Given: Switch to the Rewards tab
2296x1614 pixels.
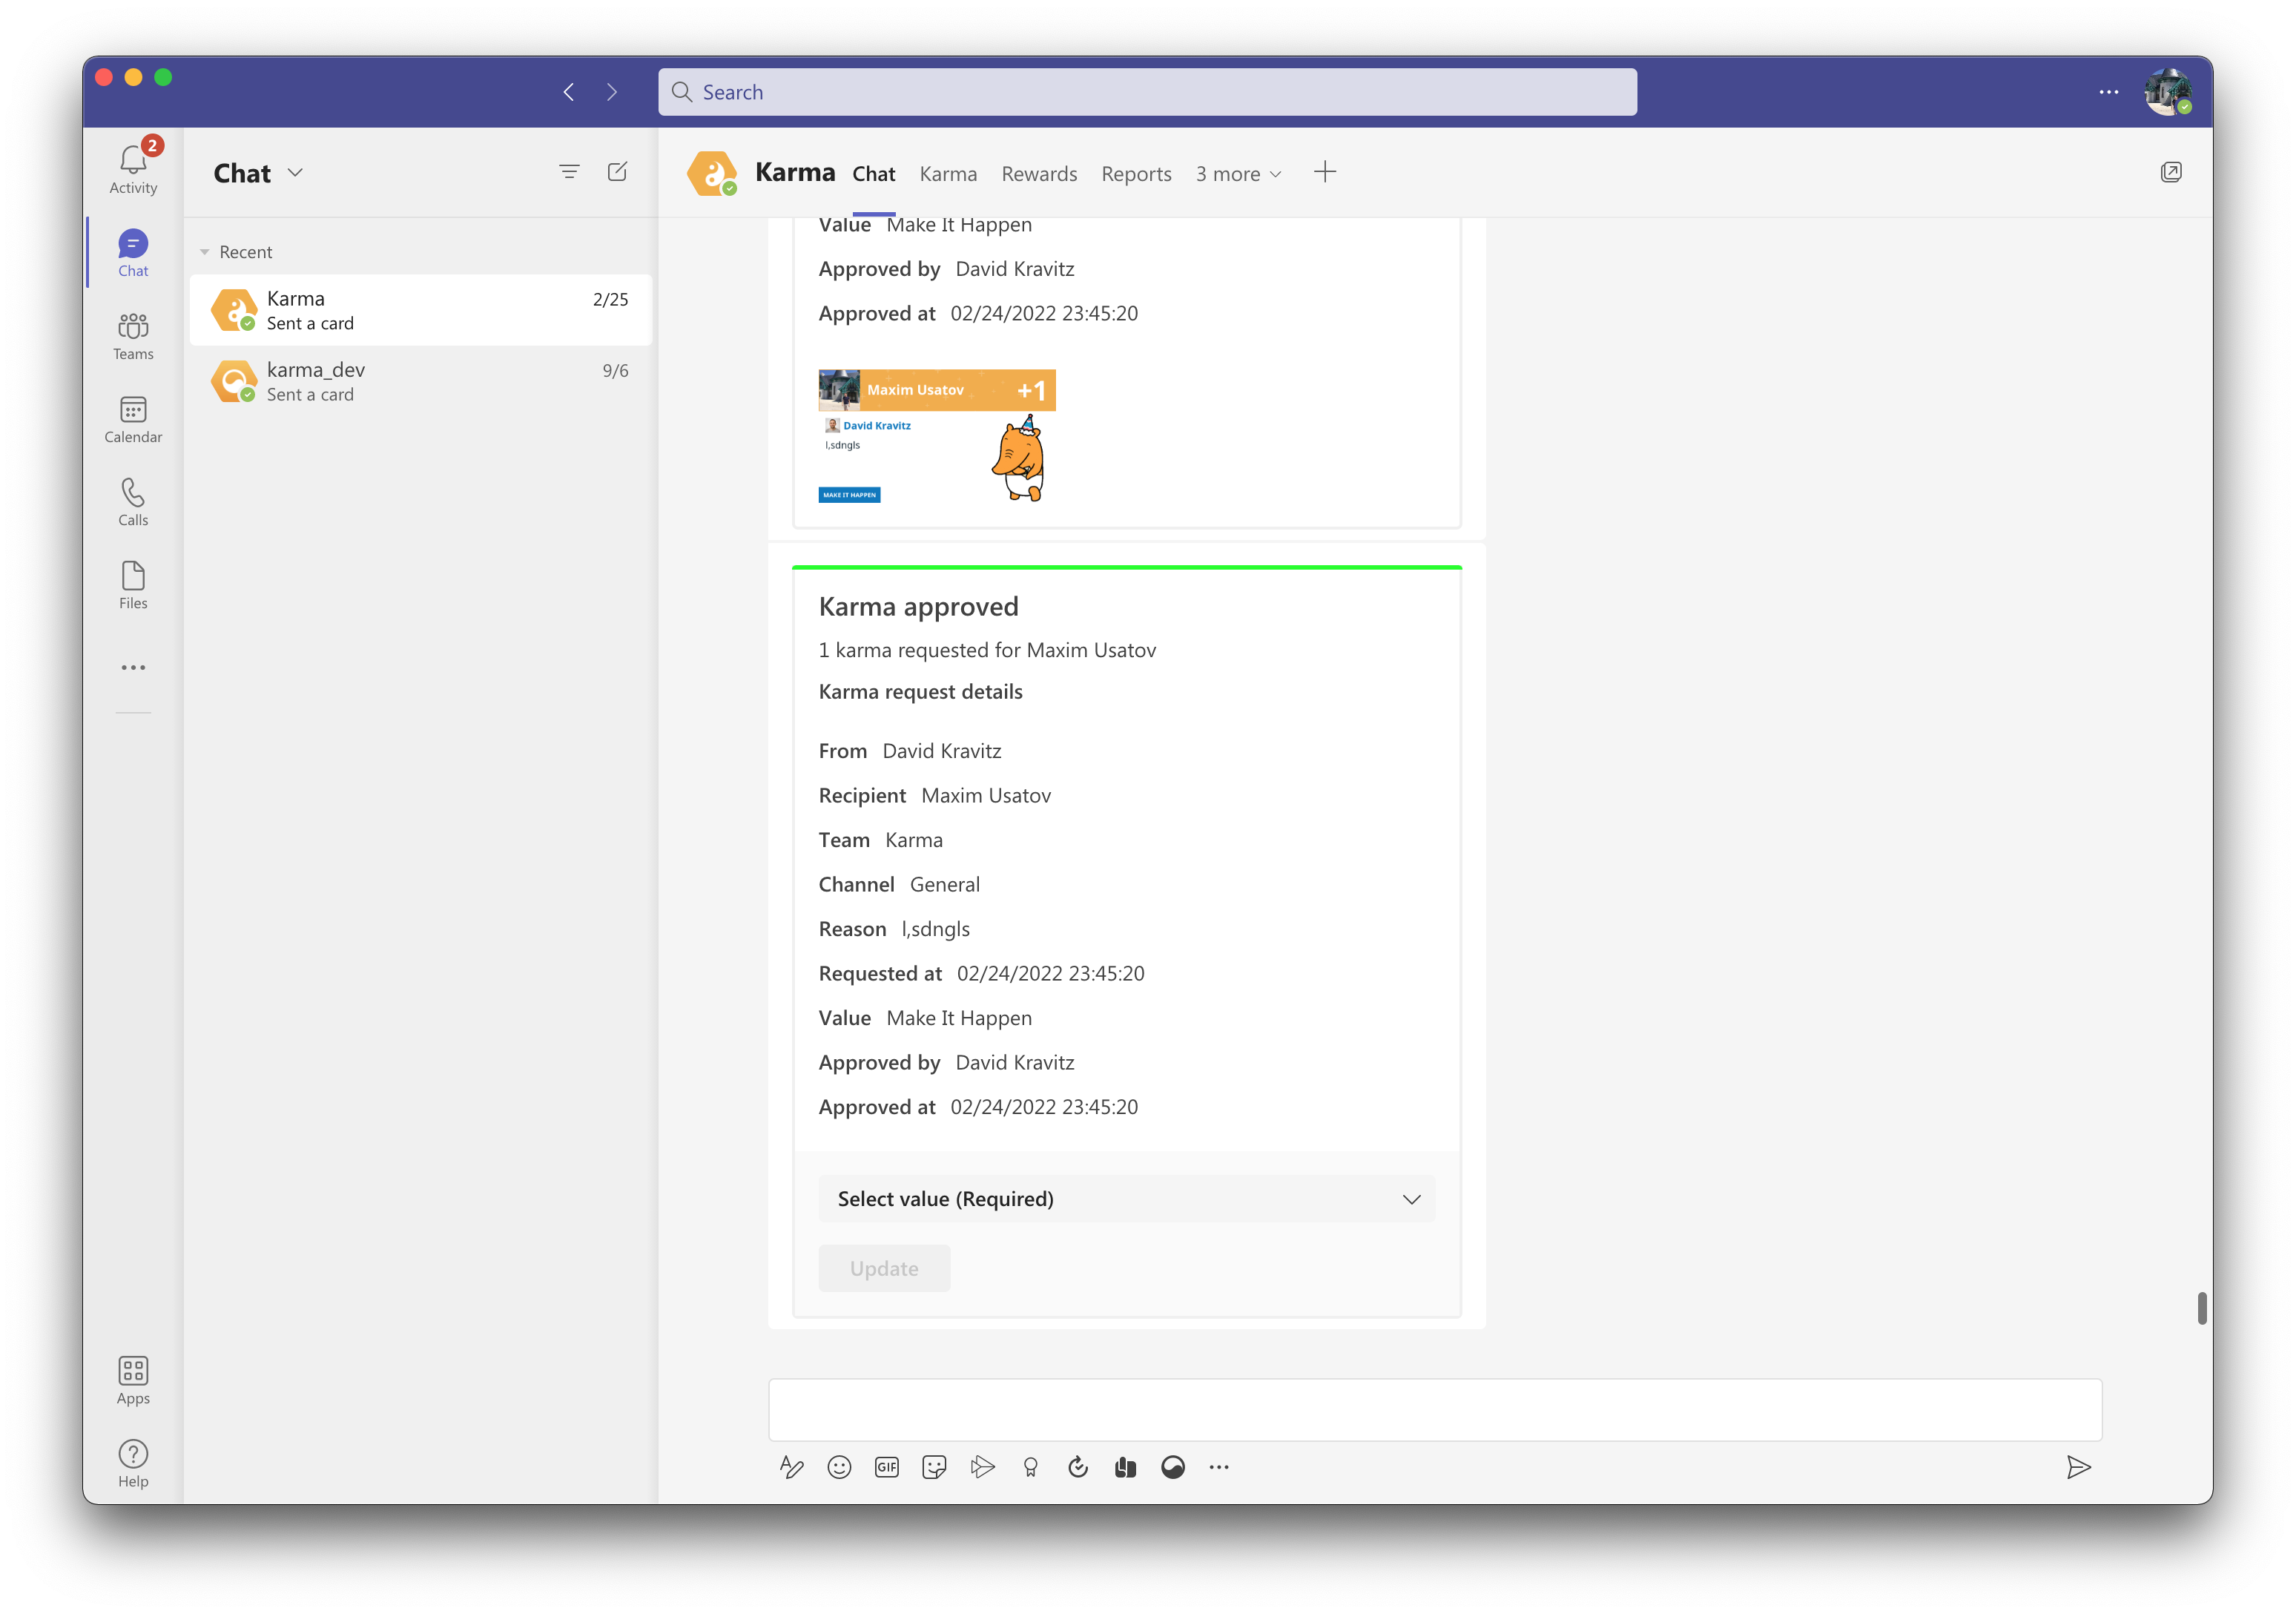Looking at the screenshot, I should [1039, 174].
